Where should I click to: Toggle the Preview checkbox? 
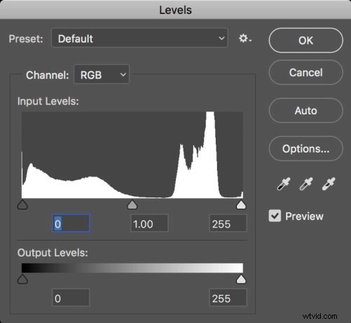pos(275,216)
